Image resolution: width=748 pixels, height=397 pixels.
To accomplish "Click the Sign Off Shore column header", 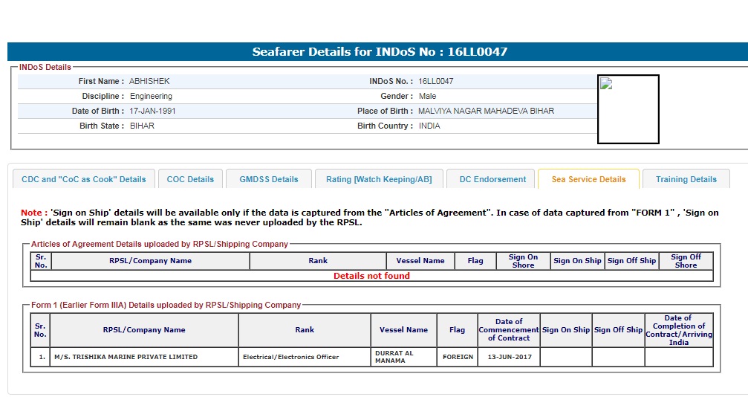I will (x=686, y=261).
